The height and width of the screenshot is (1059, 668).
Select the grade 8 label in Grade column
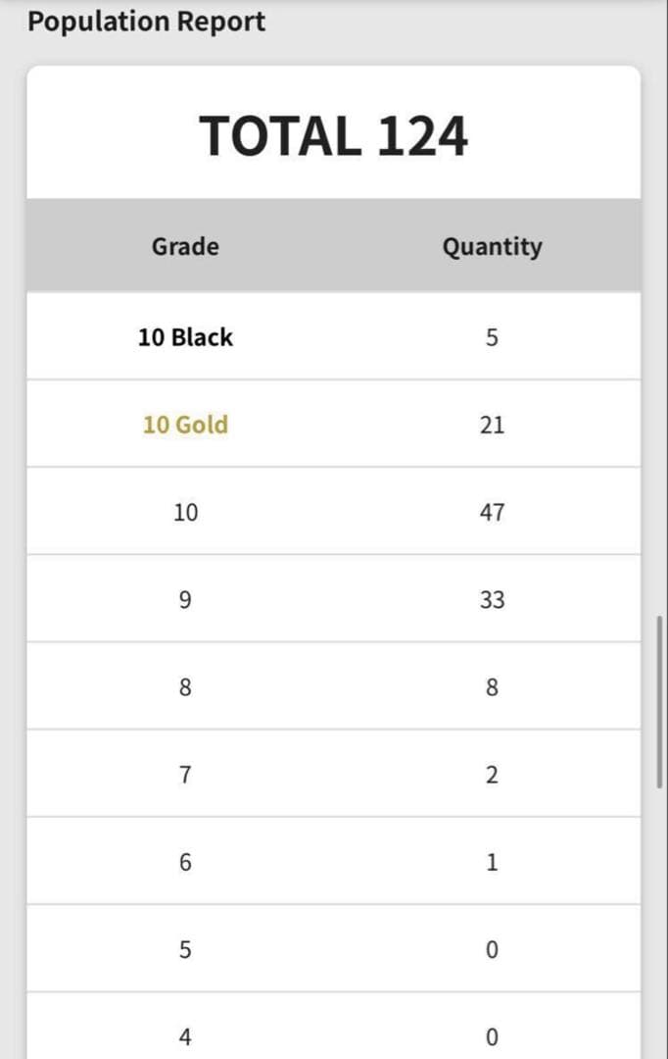tap(185, 687)
